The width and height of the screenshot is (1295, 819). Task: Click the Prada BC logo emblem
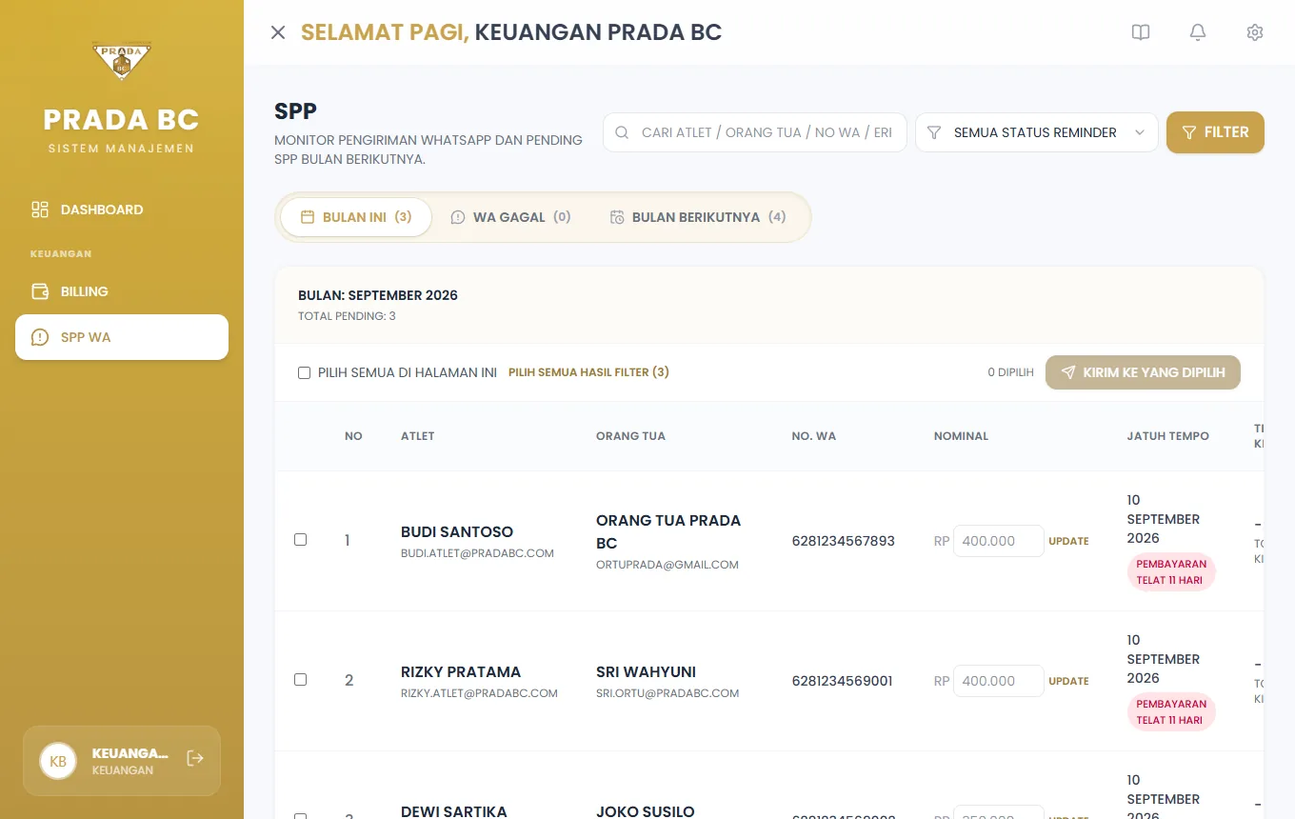pos(122,62)
